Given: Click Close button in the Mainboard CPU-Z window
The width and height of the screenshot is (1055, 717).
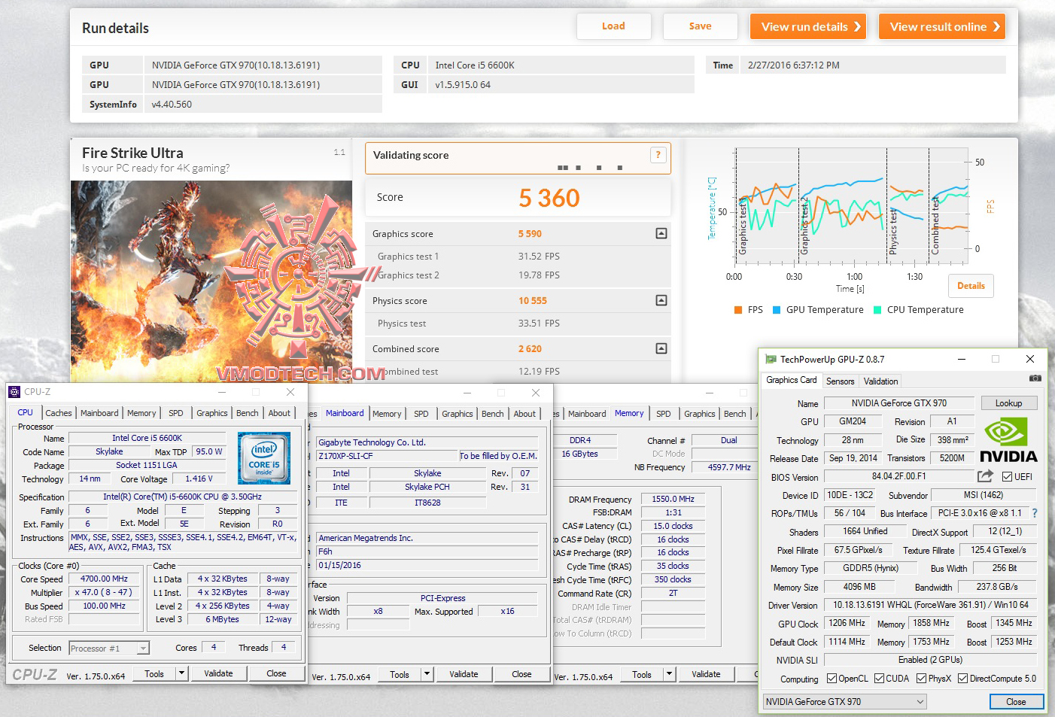Looking at the screenshot, I should tap(521, 674).
